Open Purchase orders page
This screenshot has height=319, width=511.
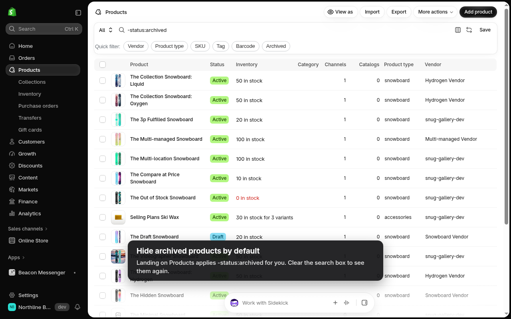38,106
